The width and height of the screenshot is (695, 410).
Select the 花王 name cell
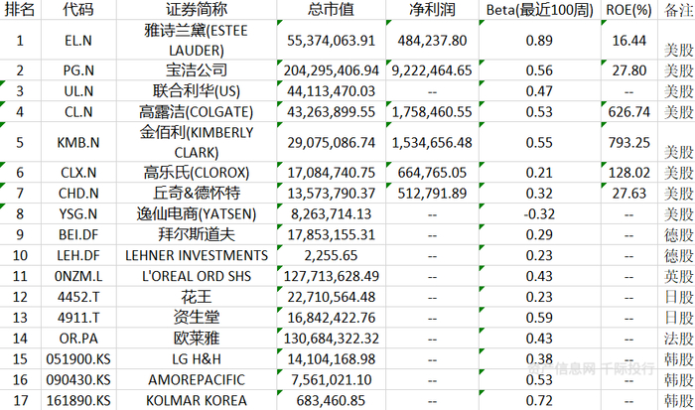(x=197, y=297)
